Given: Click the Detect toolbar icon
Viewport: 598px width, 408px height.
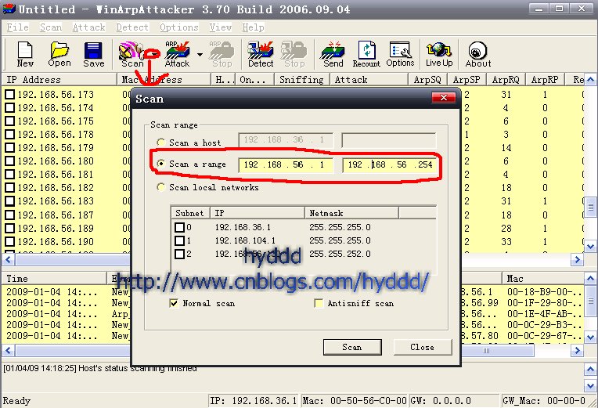Looking at the screenshot, I should coord(261,54).
